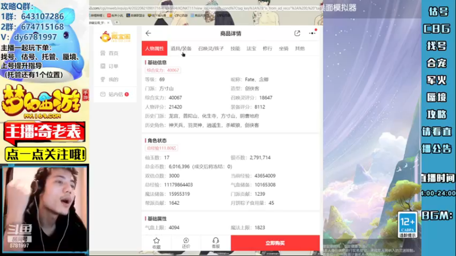This screenshot has width=456, height=256.
Task: Click the streamer webcam thumbnail
Action: [45, 209]
